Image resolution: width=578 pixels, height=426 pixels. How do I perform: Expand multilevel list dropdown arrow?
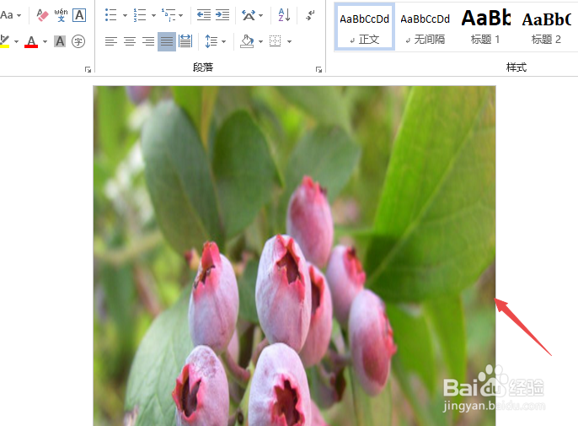point(180,15)
